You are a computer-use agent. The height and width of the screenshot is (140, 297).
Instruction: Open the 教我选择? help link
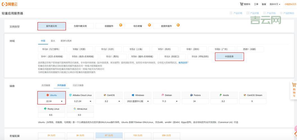(x=183, y=63)
